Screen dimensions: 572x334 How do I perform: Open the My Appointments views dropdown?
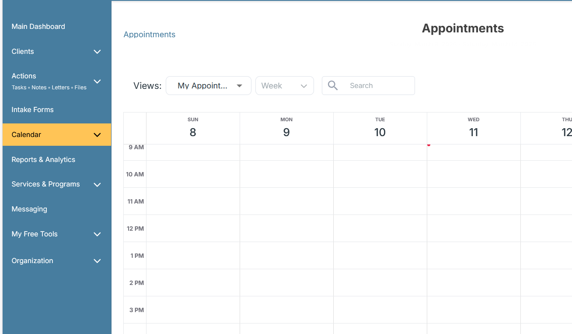point(208,86)
